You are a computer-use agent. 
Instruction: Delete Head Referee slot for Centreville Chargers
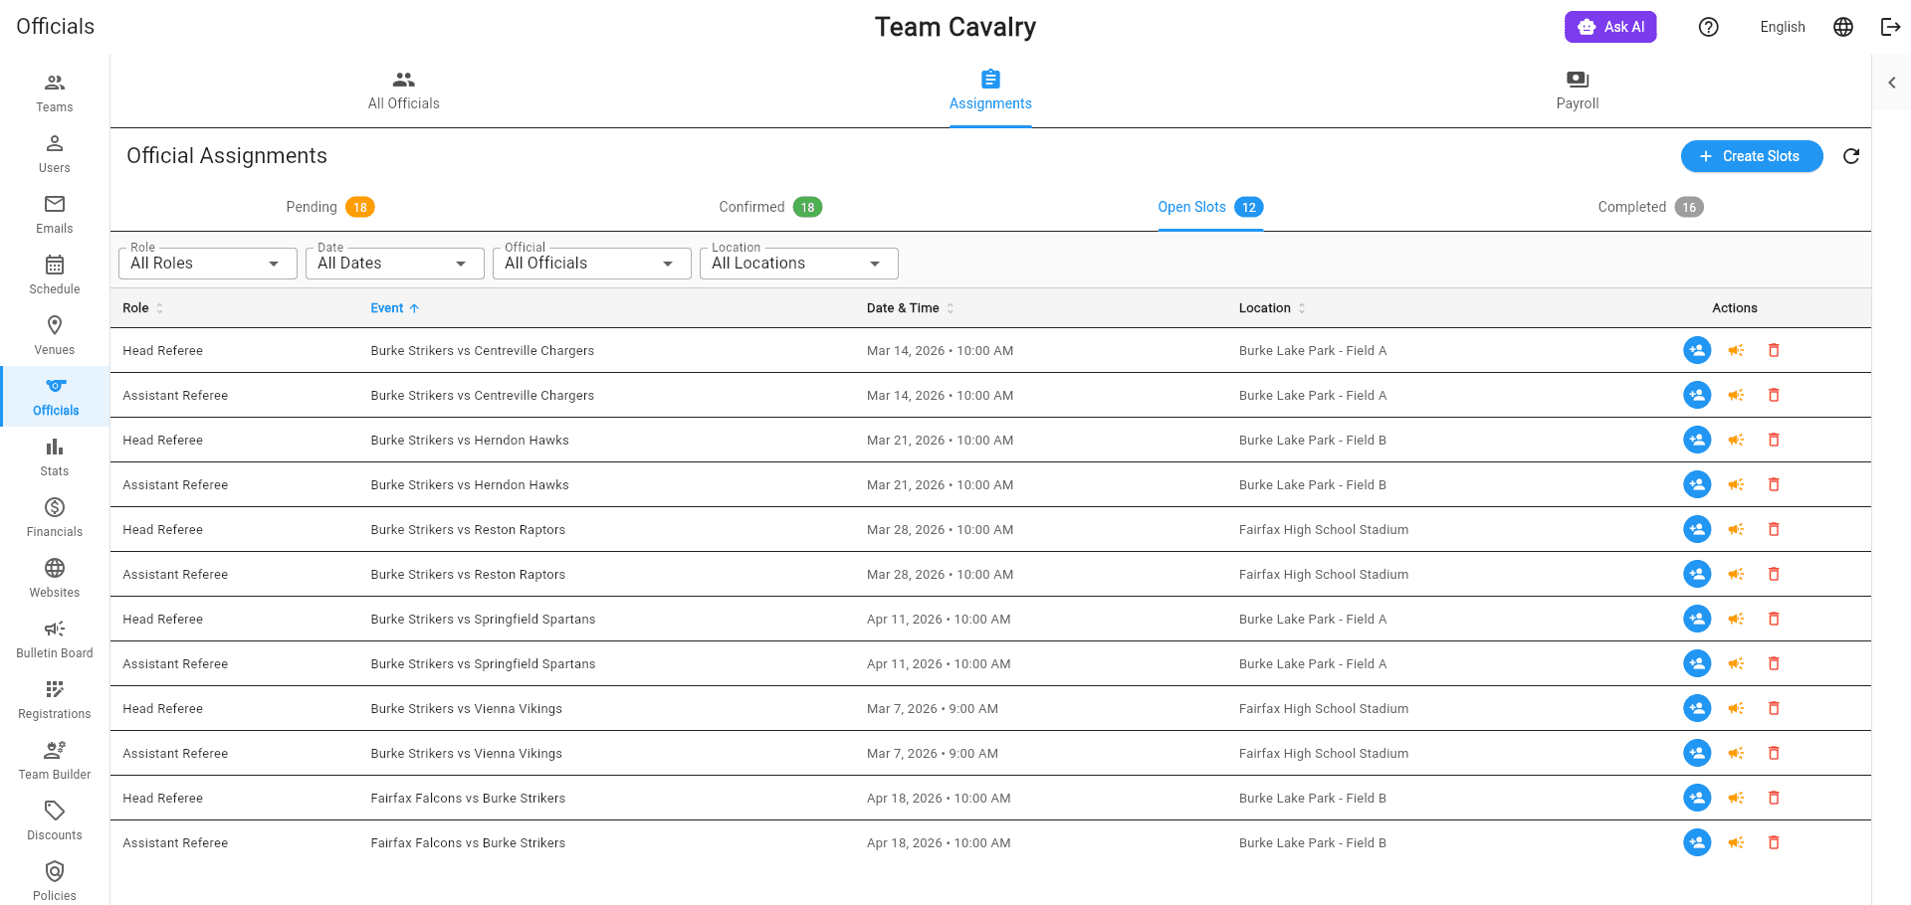point(1774,350)
